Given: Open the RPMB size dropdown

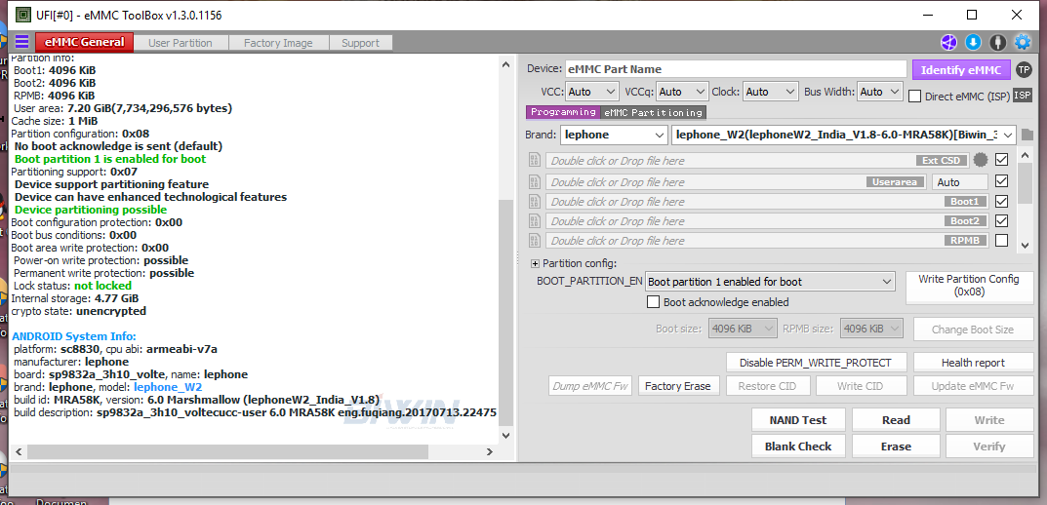Looking at the screenshot, I should tap(871, 329).
